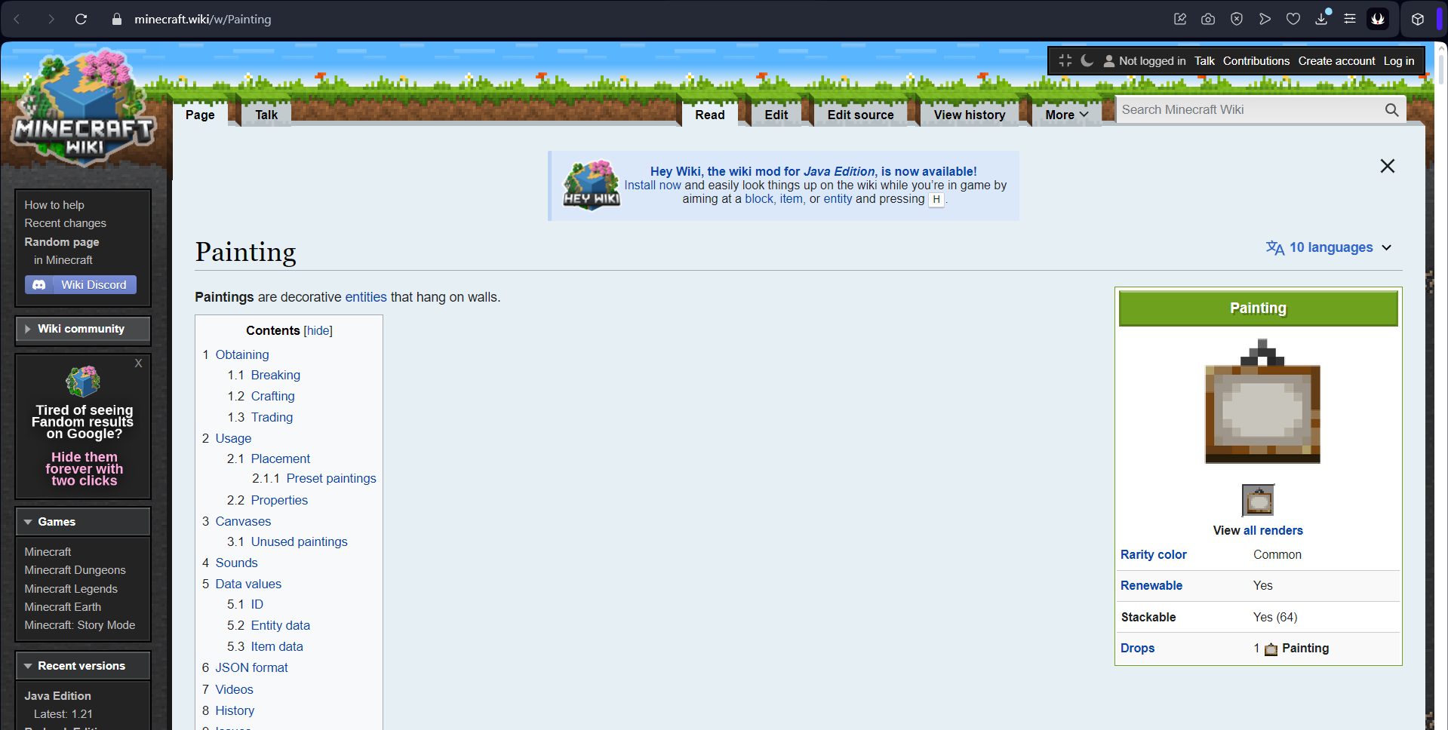Open the Edit source tab
This screenshot has height=730, width=1448.
[860, 115]
